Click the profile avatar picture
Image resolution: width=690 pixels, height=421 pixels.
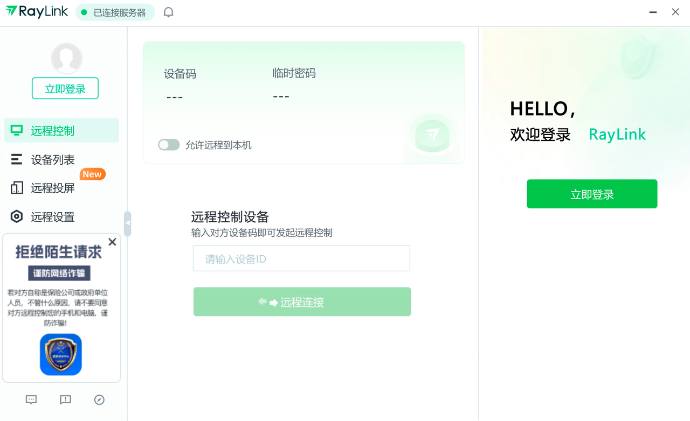click(65, 58)
